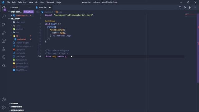
Task: Select the main.dart editor tab
Action: (x=43, y=7)
